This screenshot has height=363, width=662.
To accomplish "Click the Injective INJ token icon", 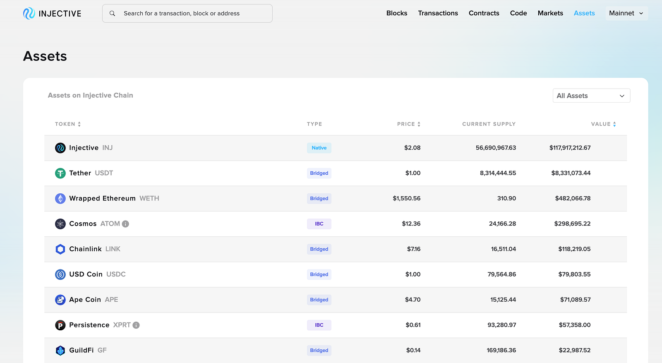I will [60, 148].
